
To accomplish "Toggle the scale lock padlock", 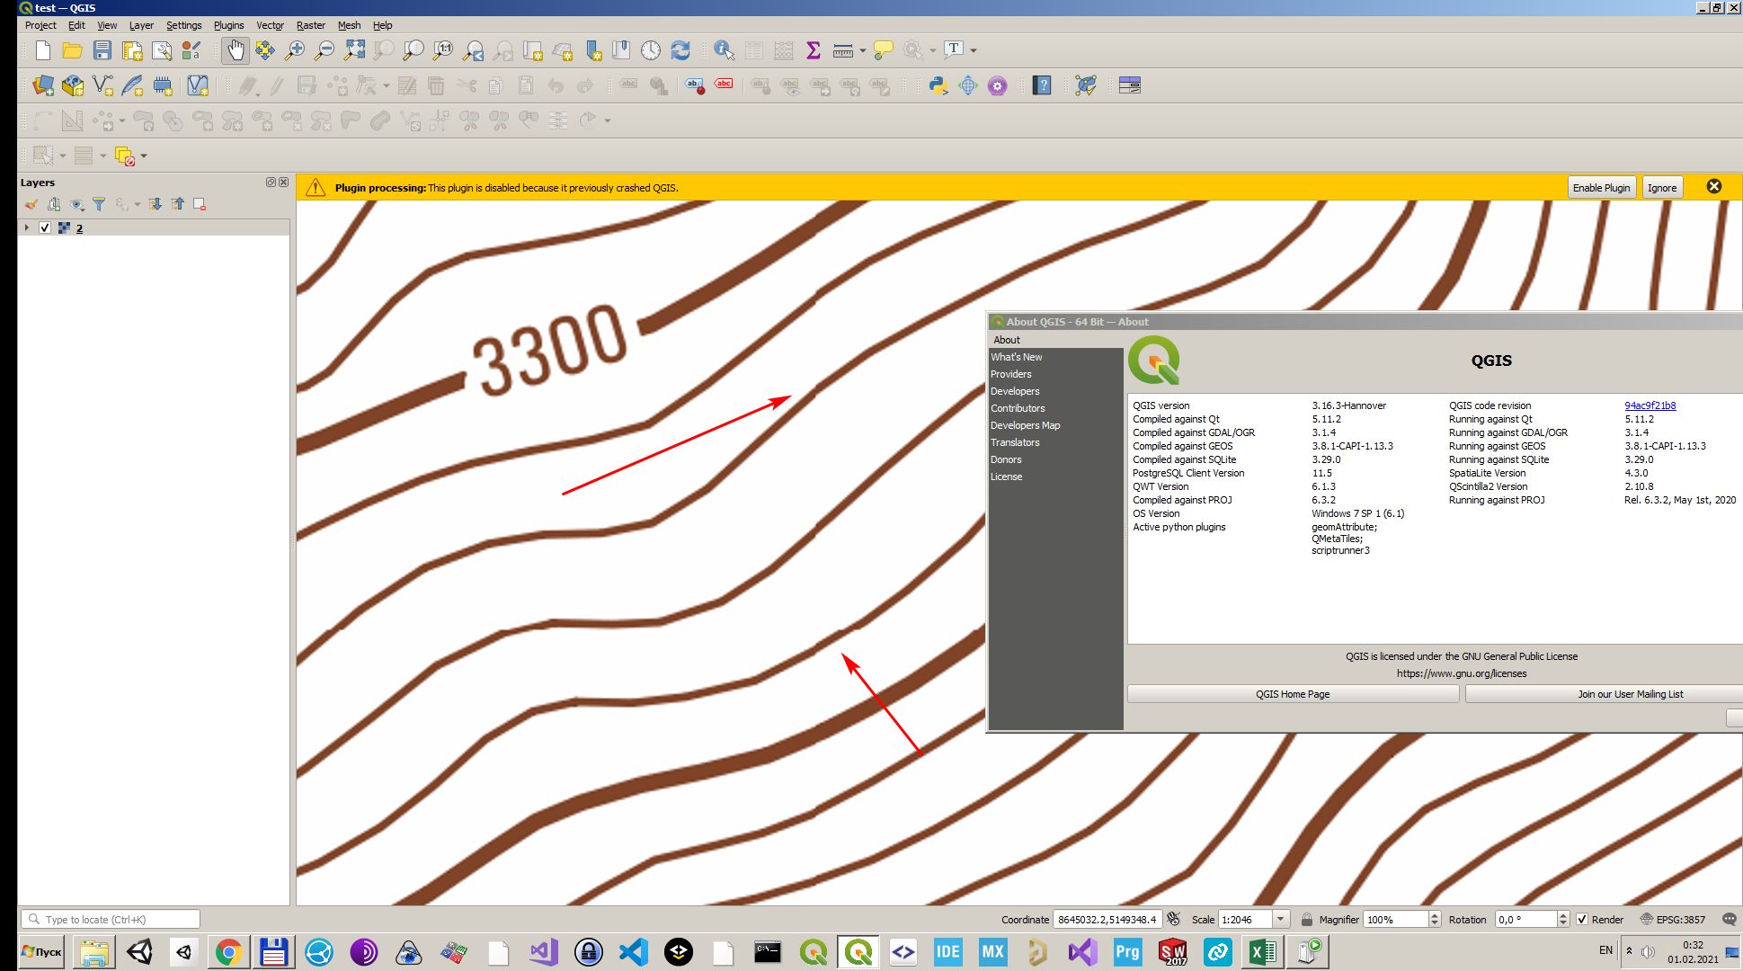I will (x=1308, y=919).
